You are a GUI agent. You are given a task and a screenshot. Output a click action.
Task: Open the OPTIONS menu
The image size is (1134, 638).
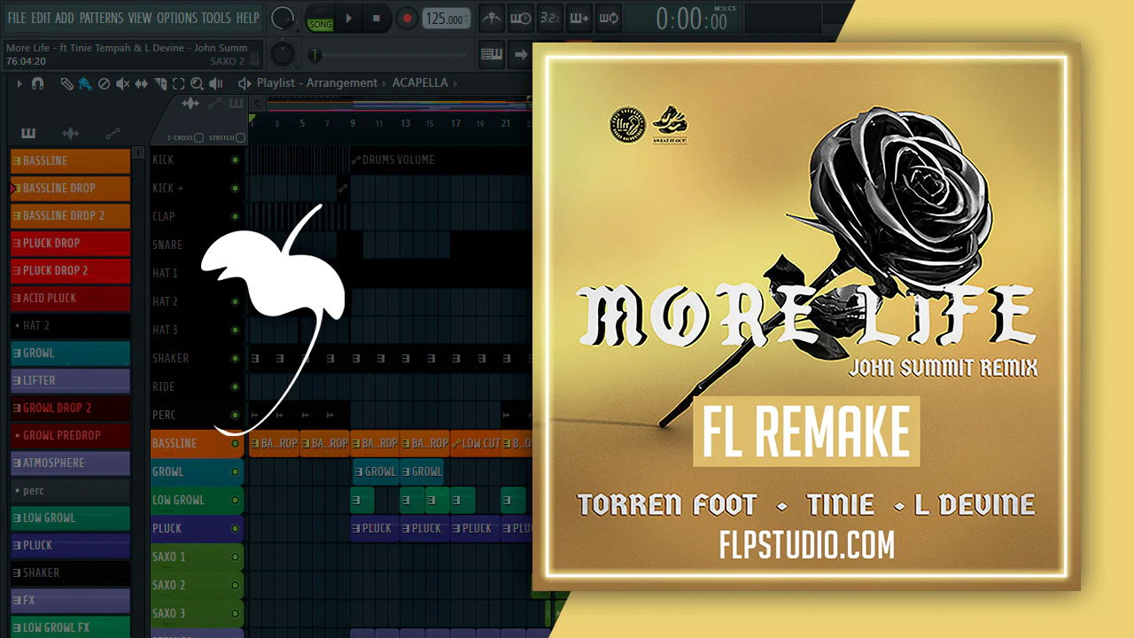[177, 18]
